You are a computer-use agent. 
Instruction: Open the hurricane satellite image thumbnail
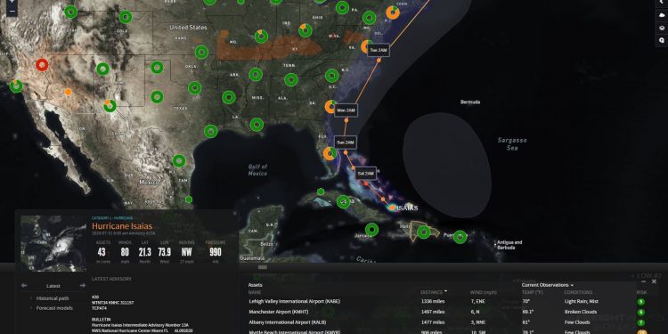(x=53, y=243)
